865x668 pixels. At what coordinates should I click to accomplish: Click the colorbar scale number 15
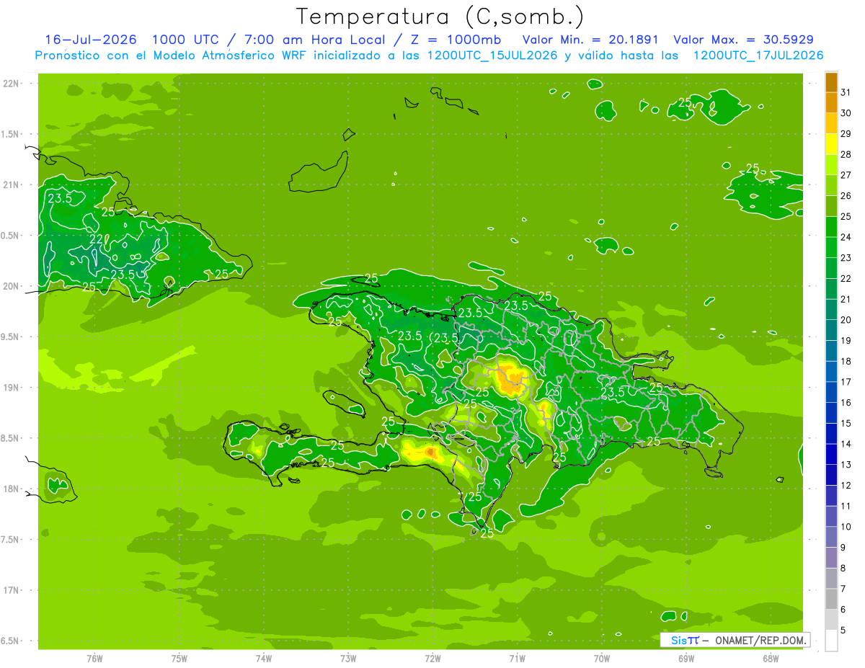pos(846,423)
